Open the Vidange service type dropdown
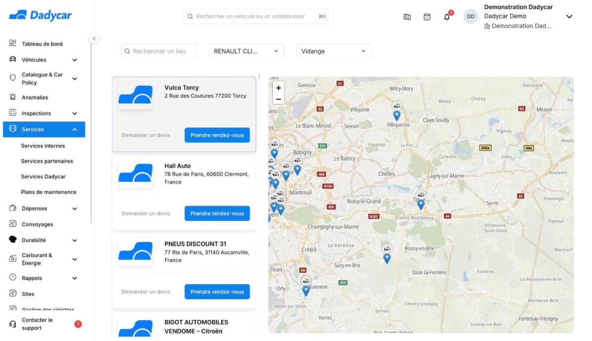This screenshot has width=592, height=341. 333,51
